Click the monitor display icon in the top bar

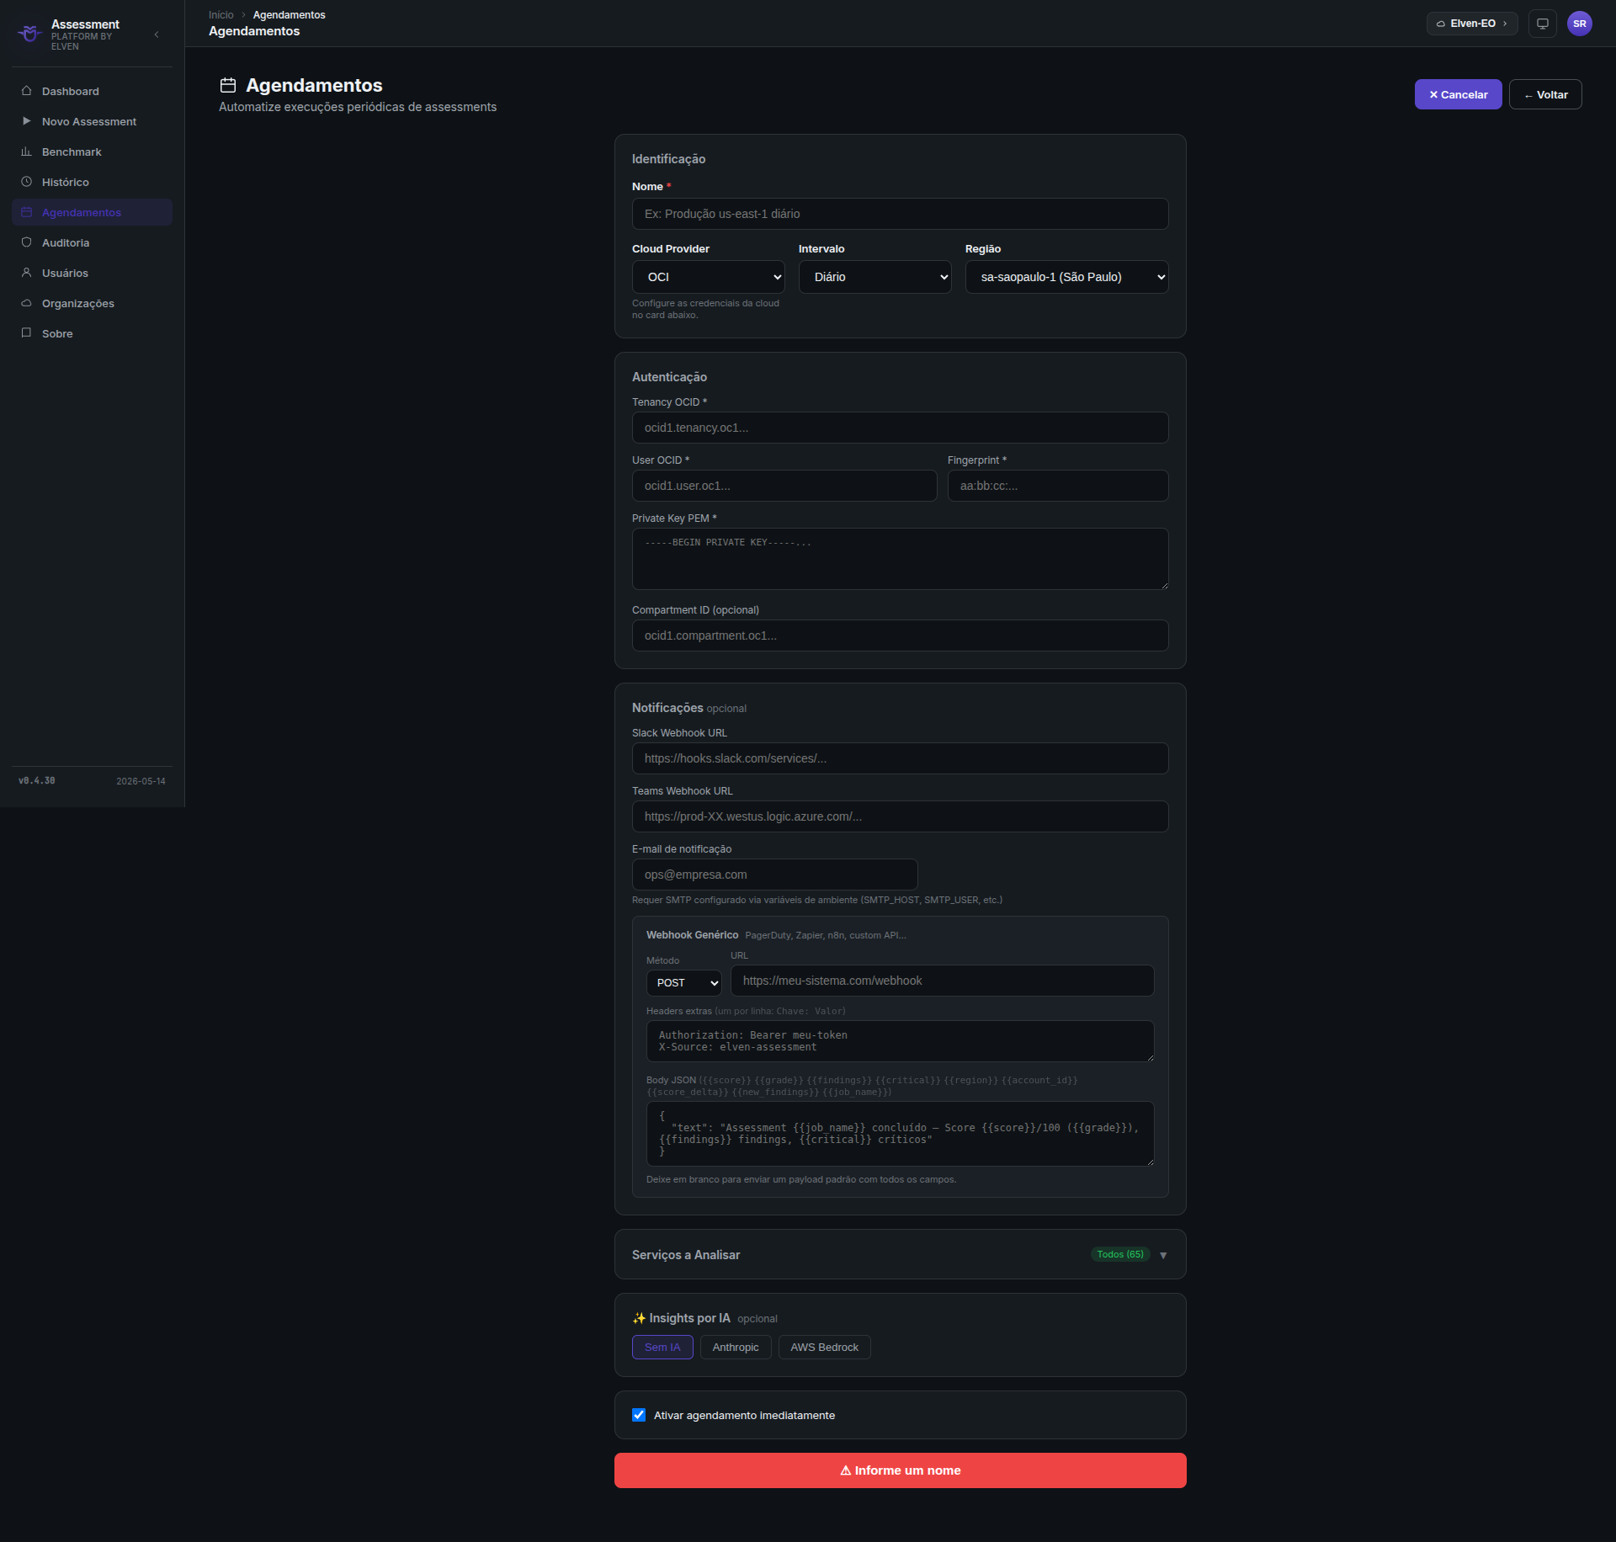pos(1543,24)
